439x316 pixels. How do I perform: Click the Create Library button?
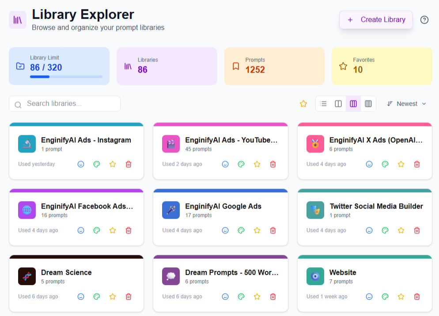coord(376,20)
